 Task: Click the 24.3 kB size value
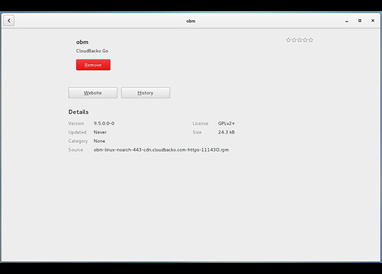[226, 132]
